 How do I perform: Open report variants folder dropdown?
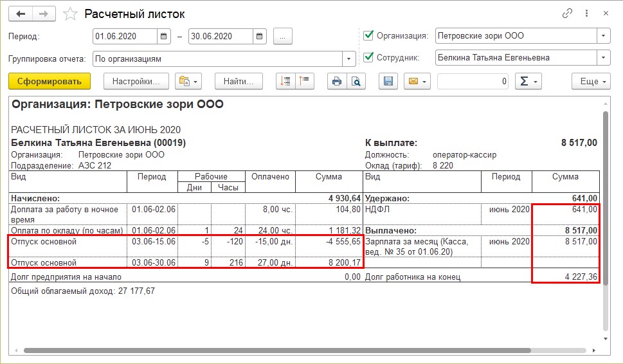(188, 81)
